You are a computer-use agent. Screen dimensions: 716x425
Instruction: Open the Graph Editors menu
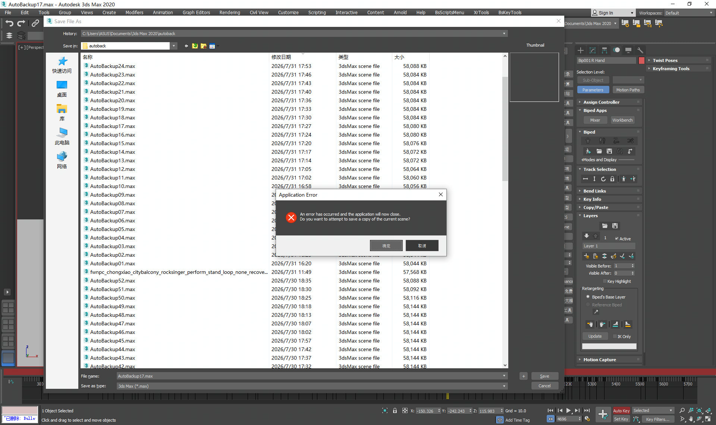click(x=196, y=13)
